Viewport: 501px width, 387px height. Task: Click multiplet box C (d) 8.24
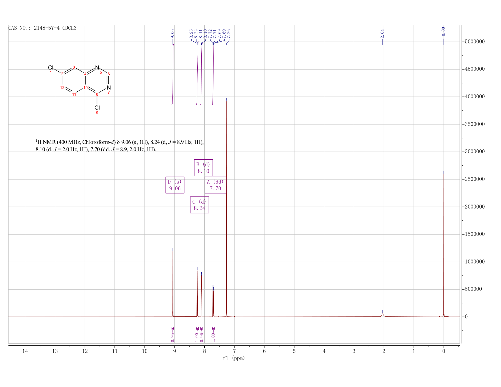point(199,205)
